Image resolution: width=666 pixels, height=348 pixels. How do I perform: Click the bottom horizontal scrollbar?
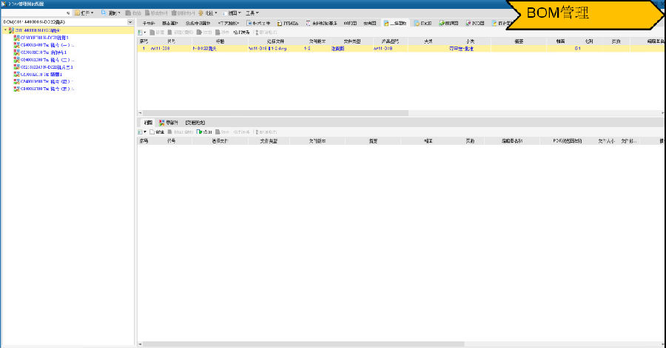click(x=303, y=344)
